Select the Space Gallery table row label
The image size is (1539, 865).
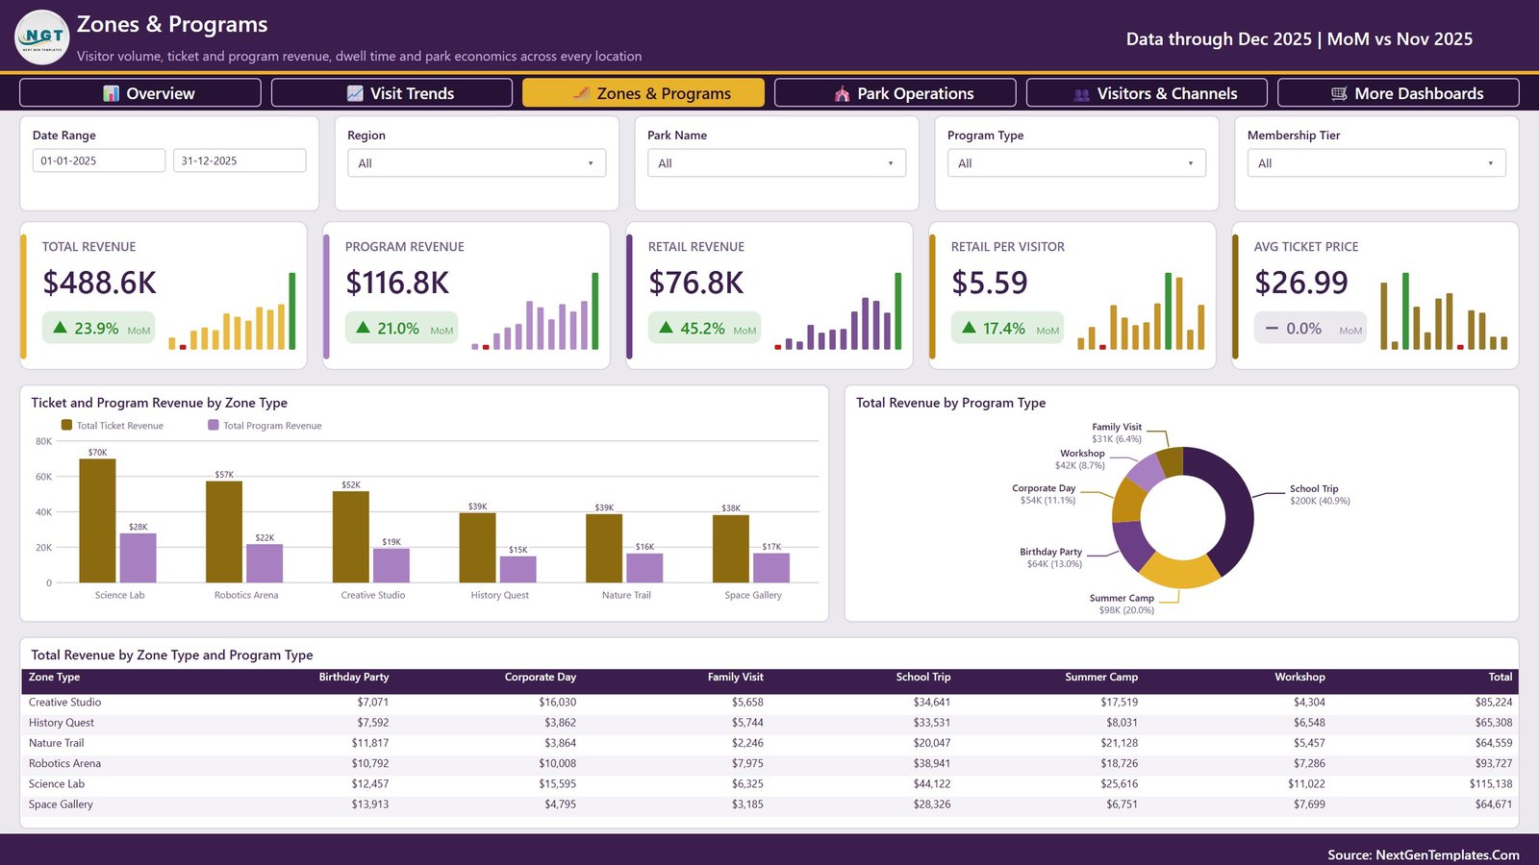(61, 804)
